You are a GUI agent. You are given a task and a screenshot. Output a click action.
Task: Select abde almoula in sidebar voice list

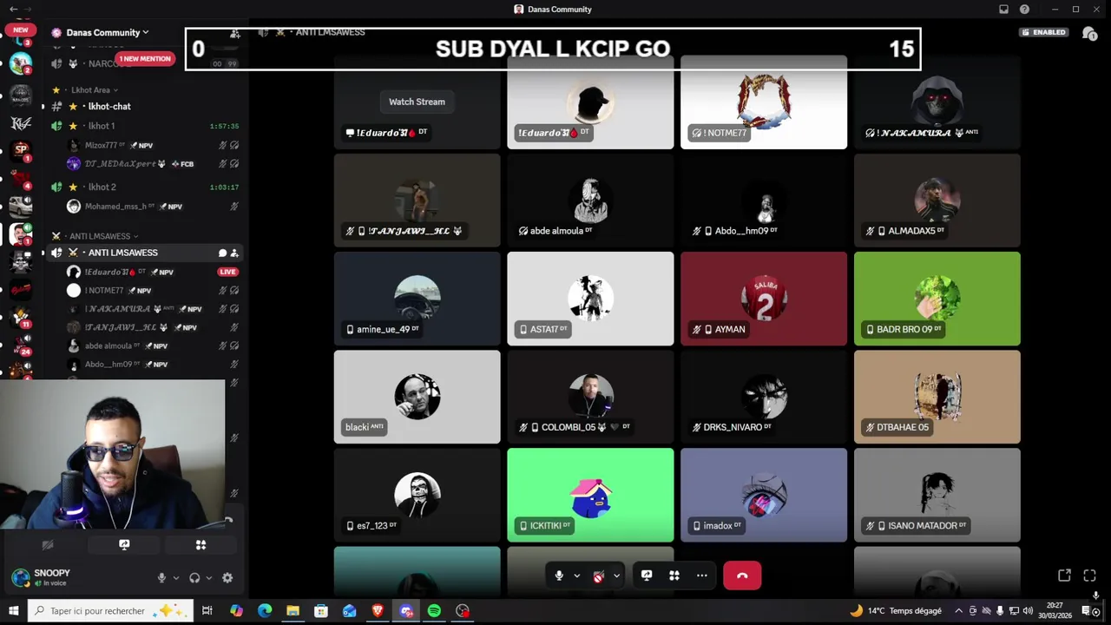tap(108, 345)
